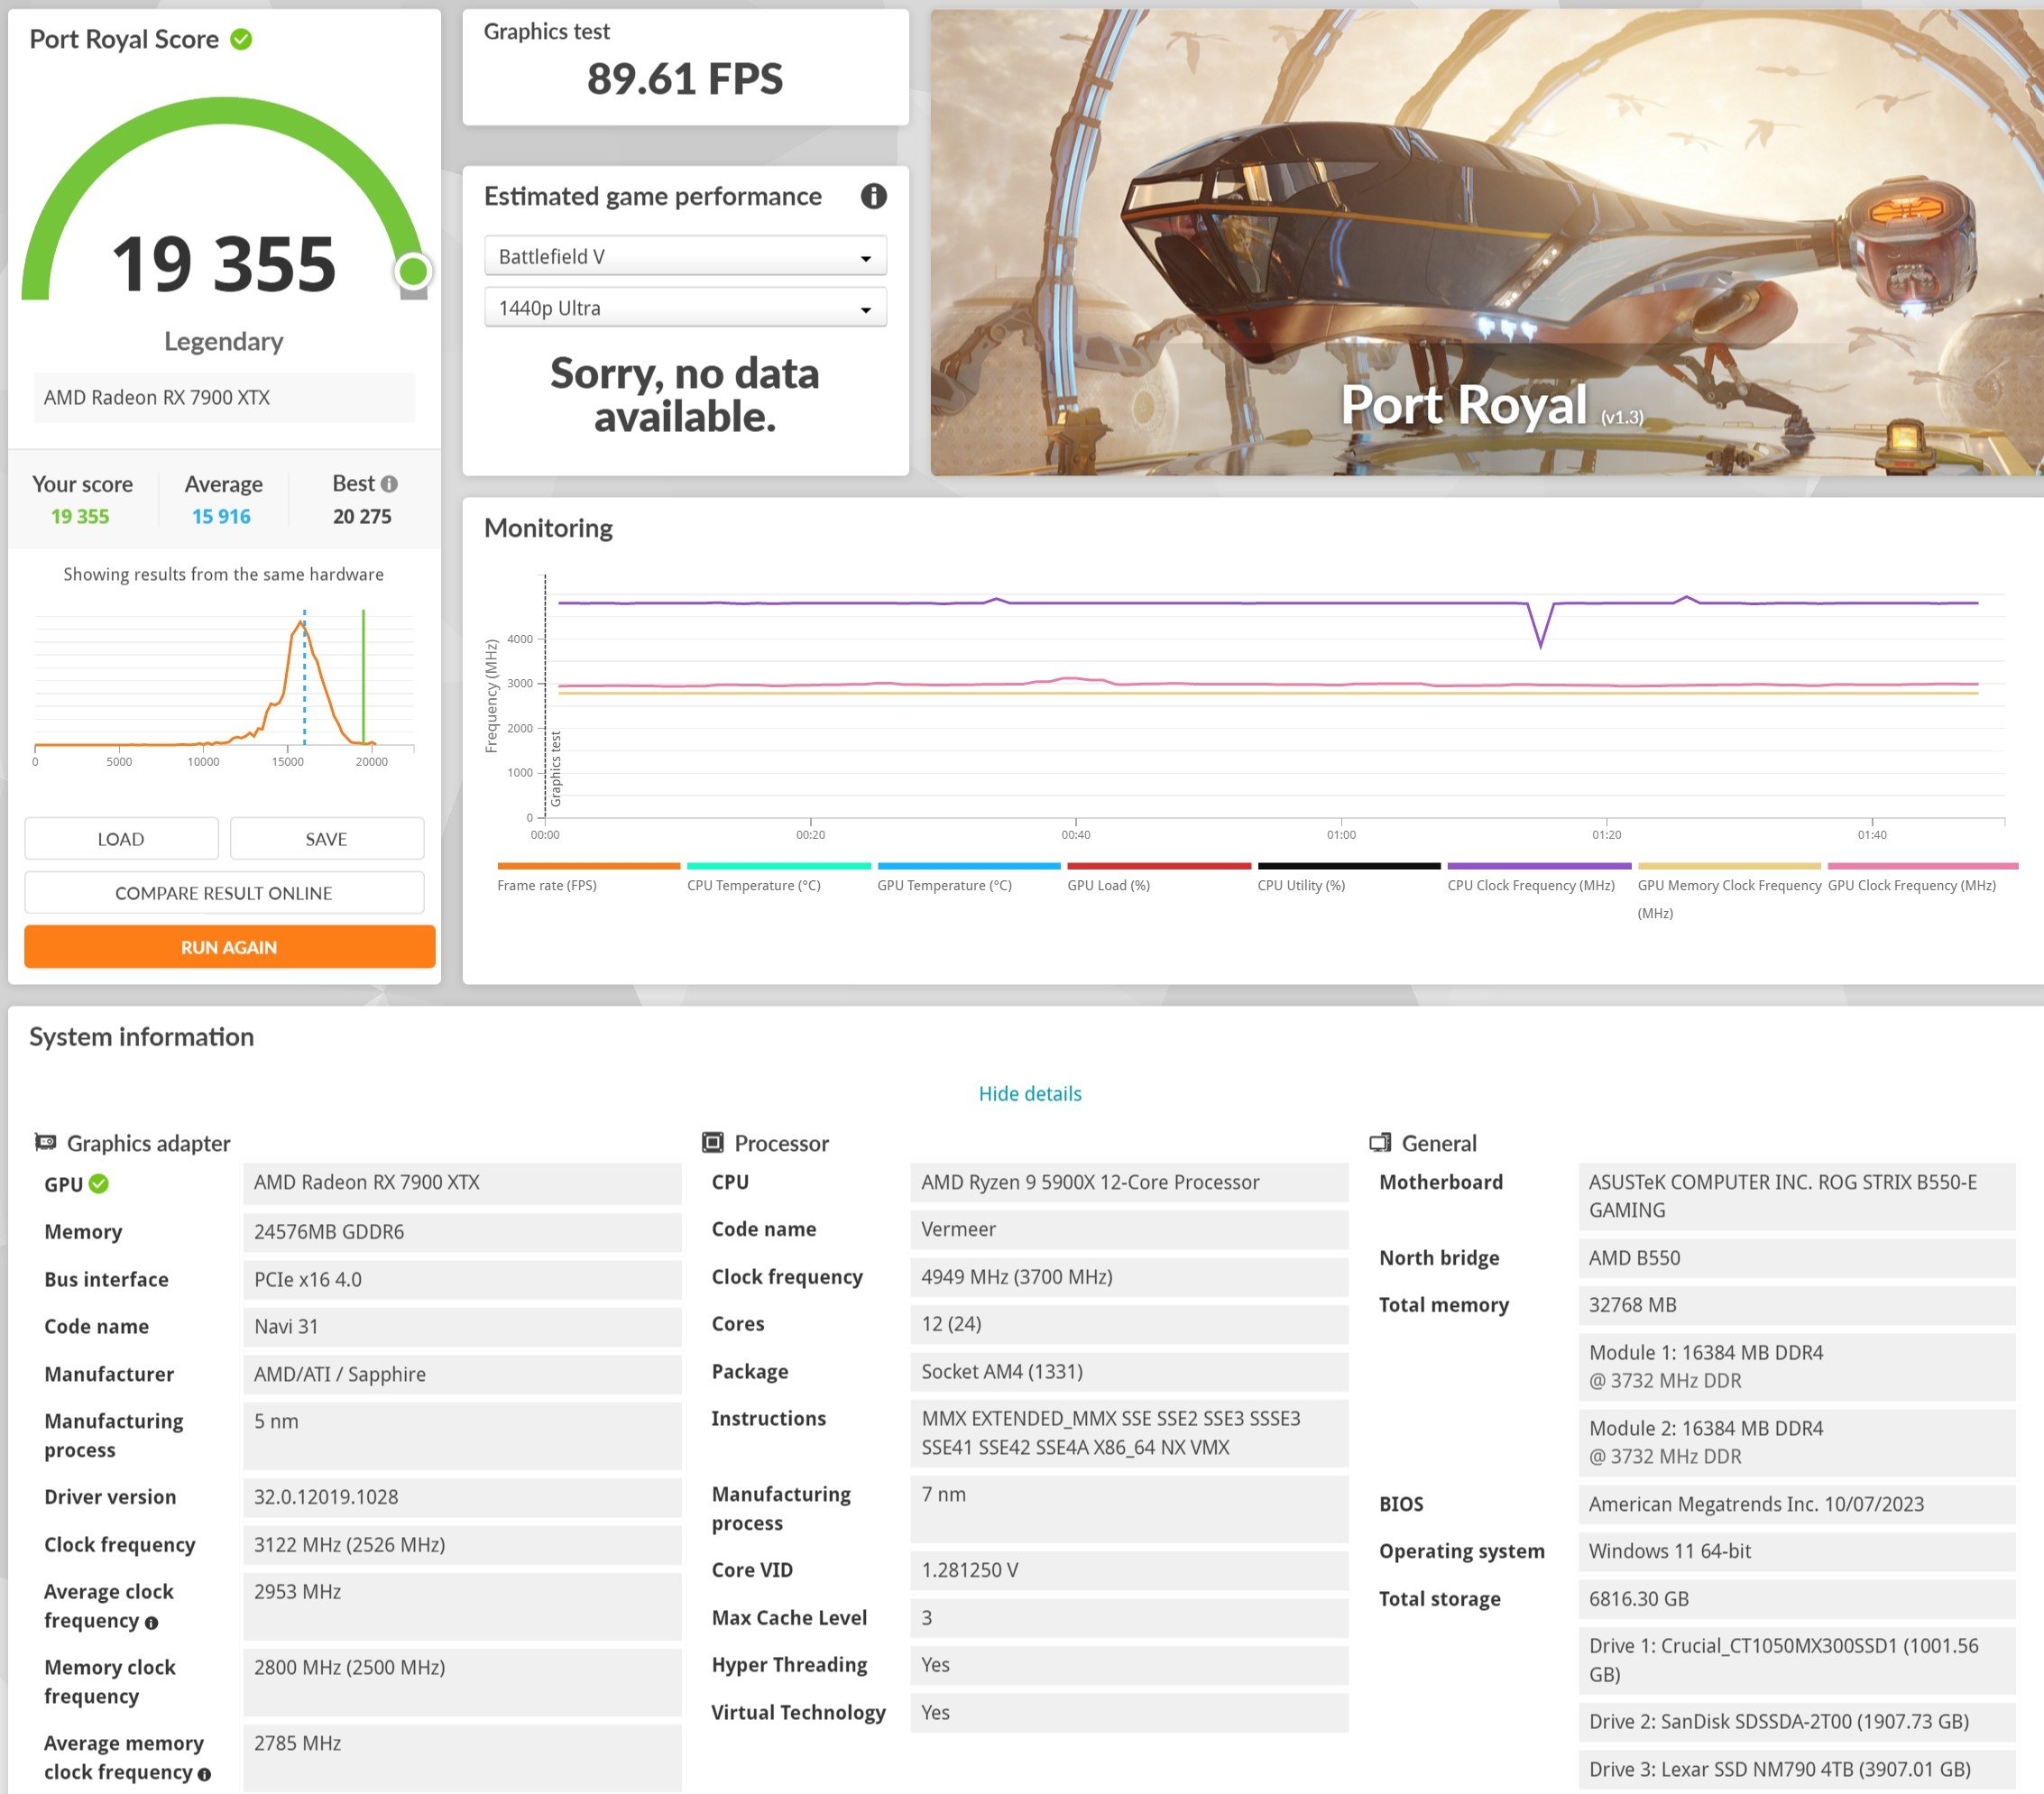Click the SAVE button
This screenshot has height=1794, width=2044.
click(327, 839)
